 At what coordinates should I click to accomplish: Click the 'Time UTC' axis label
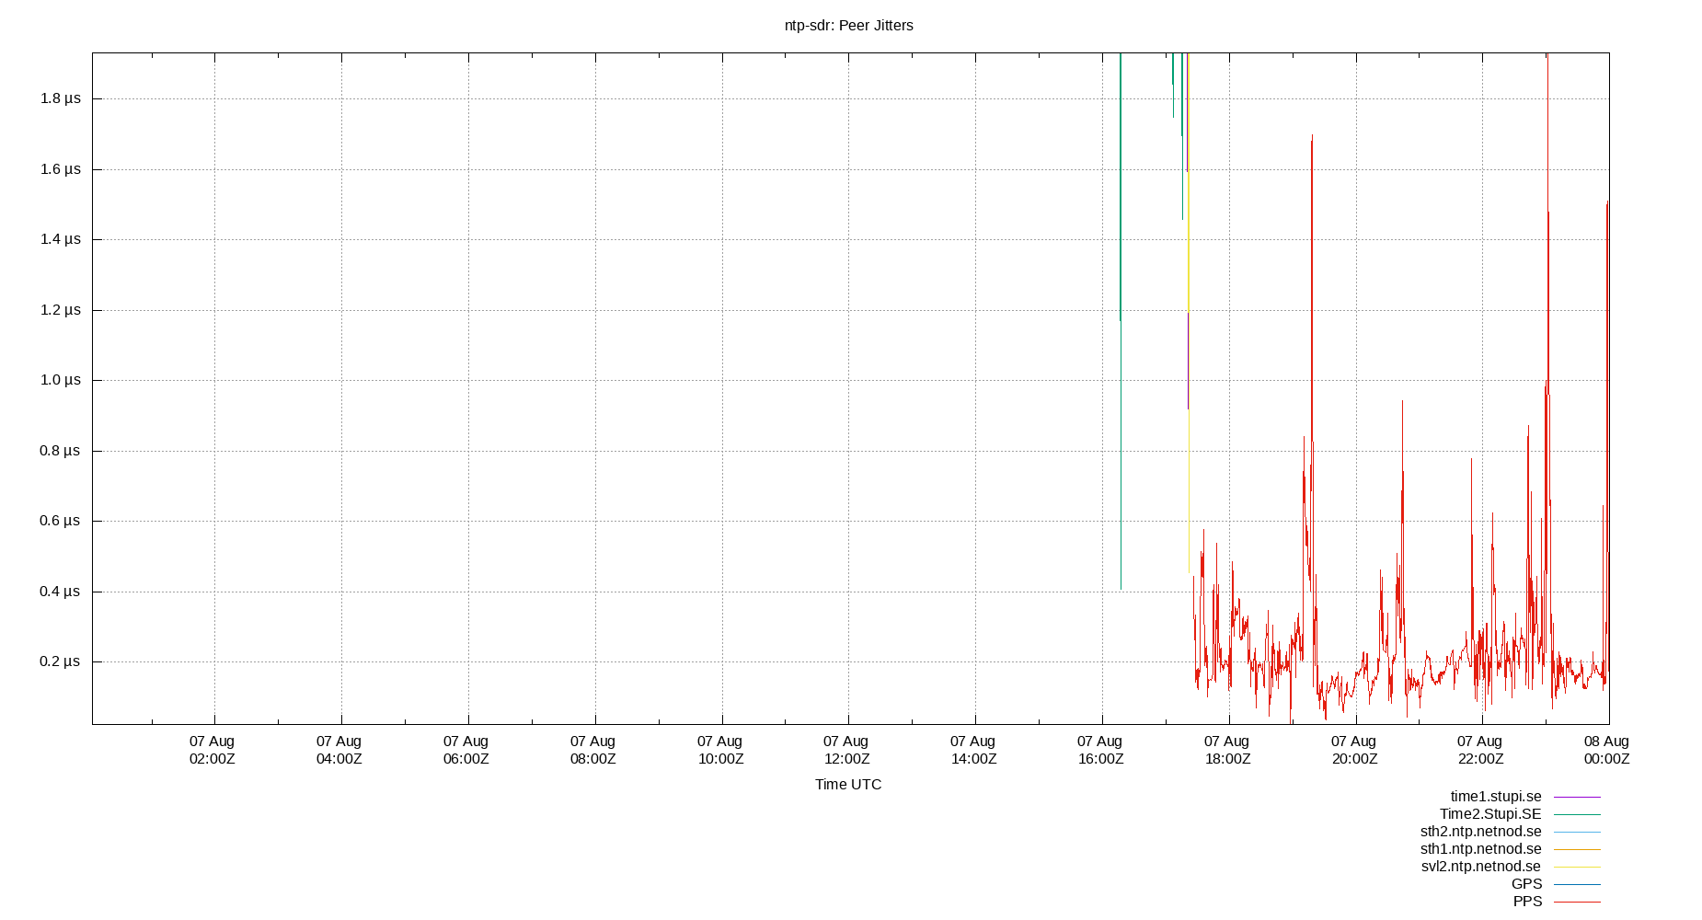pyautogui.click(x=848, y=785)
